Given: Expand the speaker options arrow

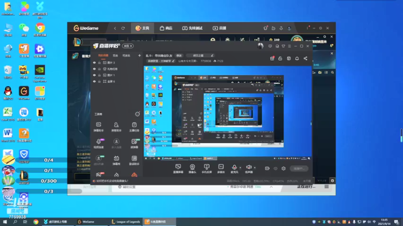Looking at the screenshot, I should (255, 168).
